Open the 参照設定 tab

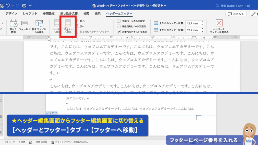49,13
